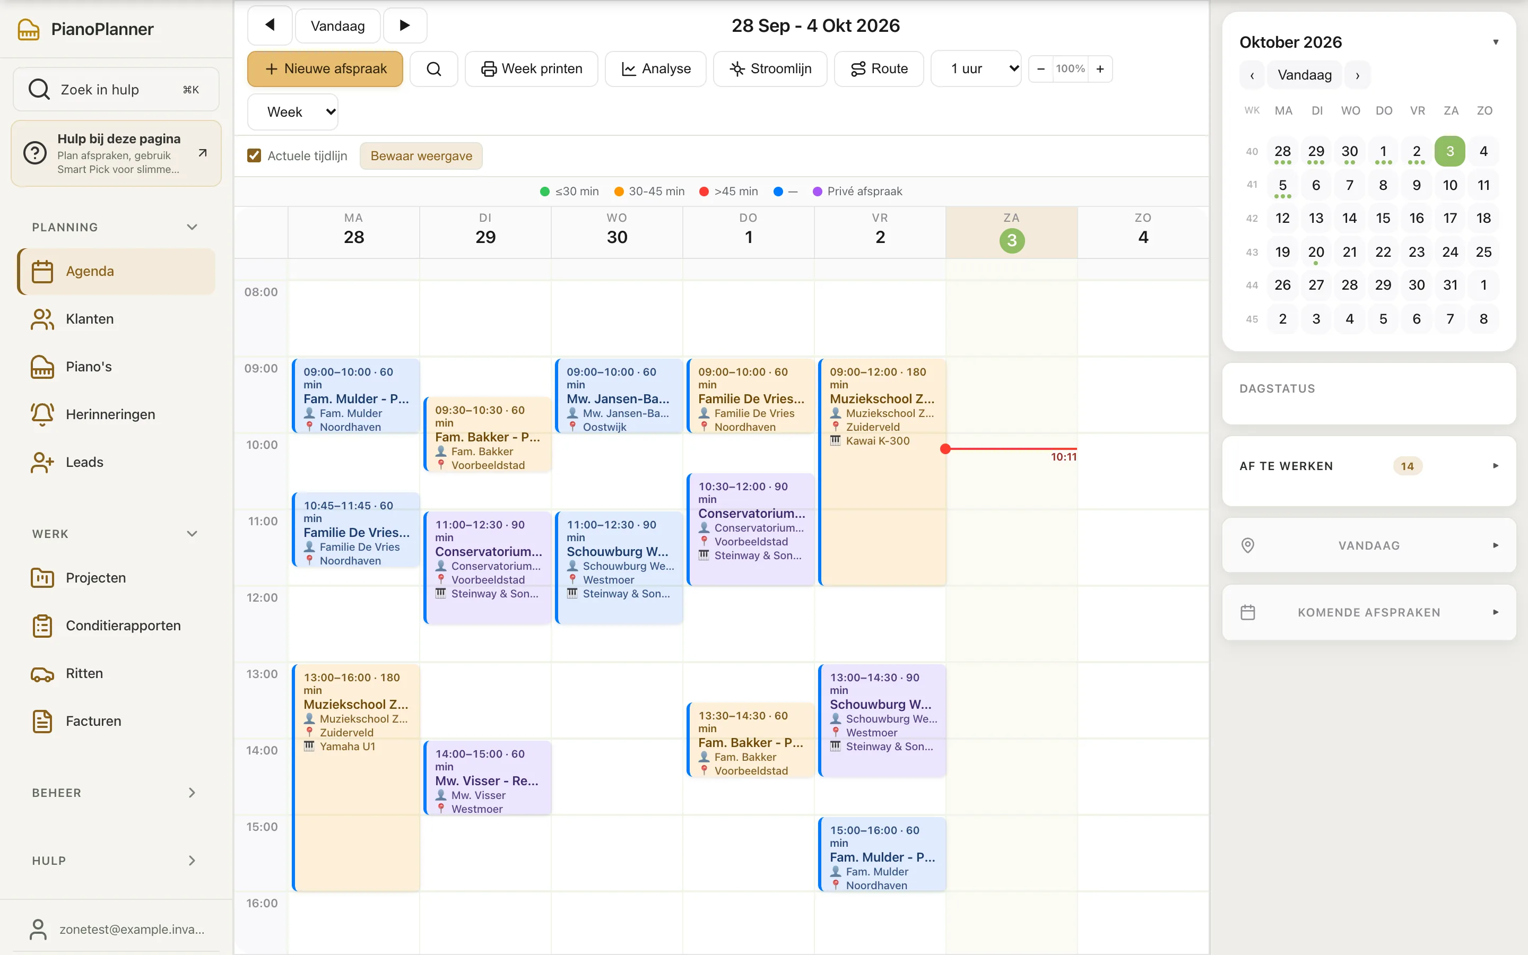This screenshot has height=955, width=1528.
Task: Collapse the PLANNING sidebar section
Action: [x=192, y=228]
